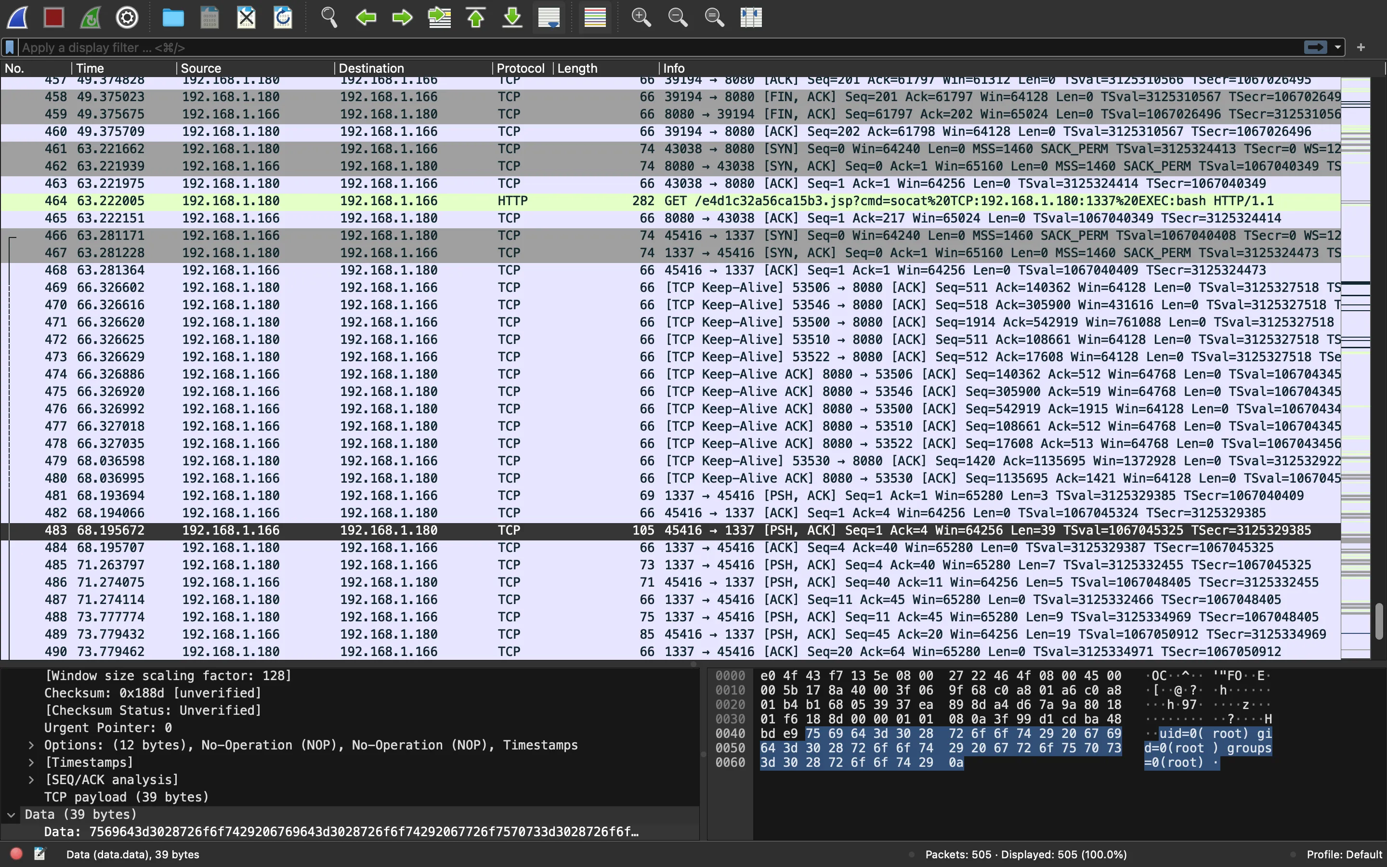Select packet 461 SYN from 43038
Screen dimensions: 1387x867
click(x=670, y=148)
